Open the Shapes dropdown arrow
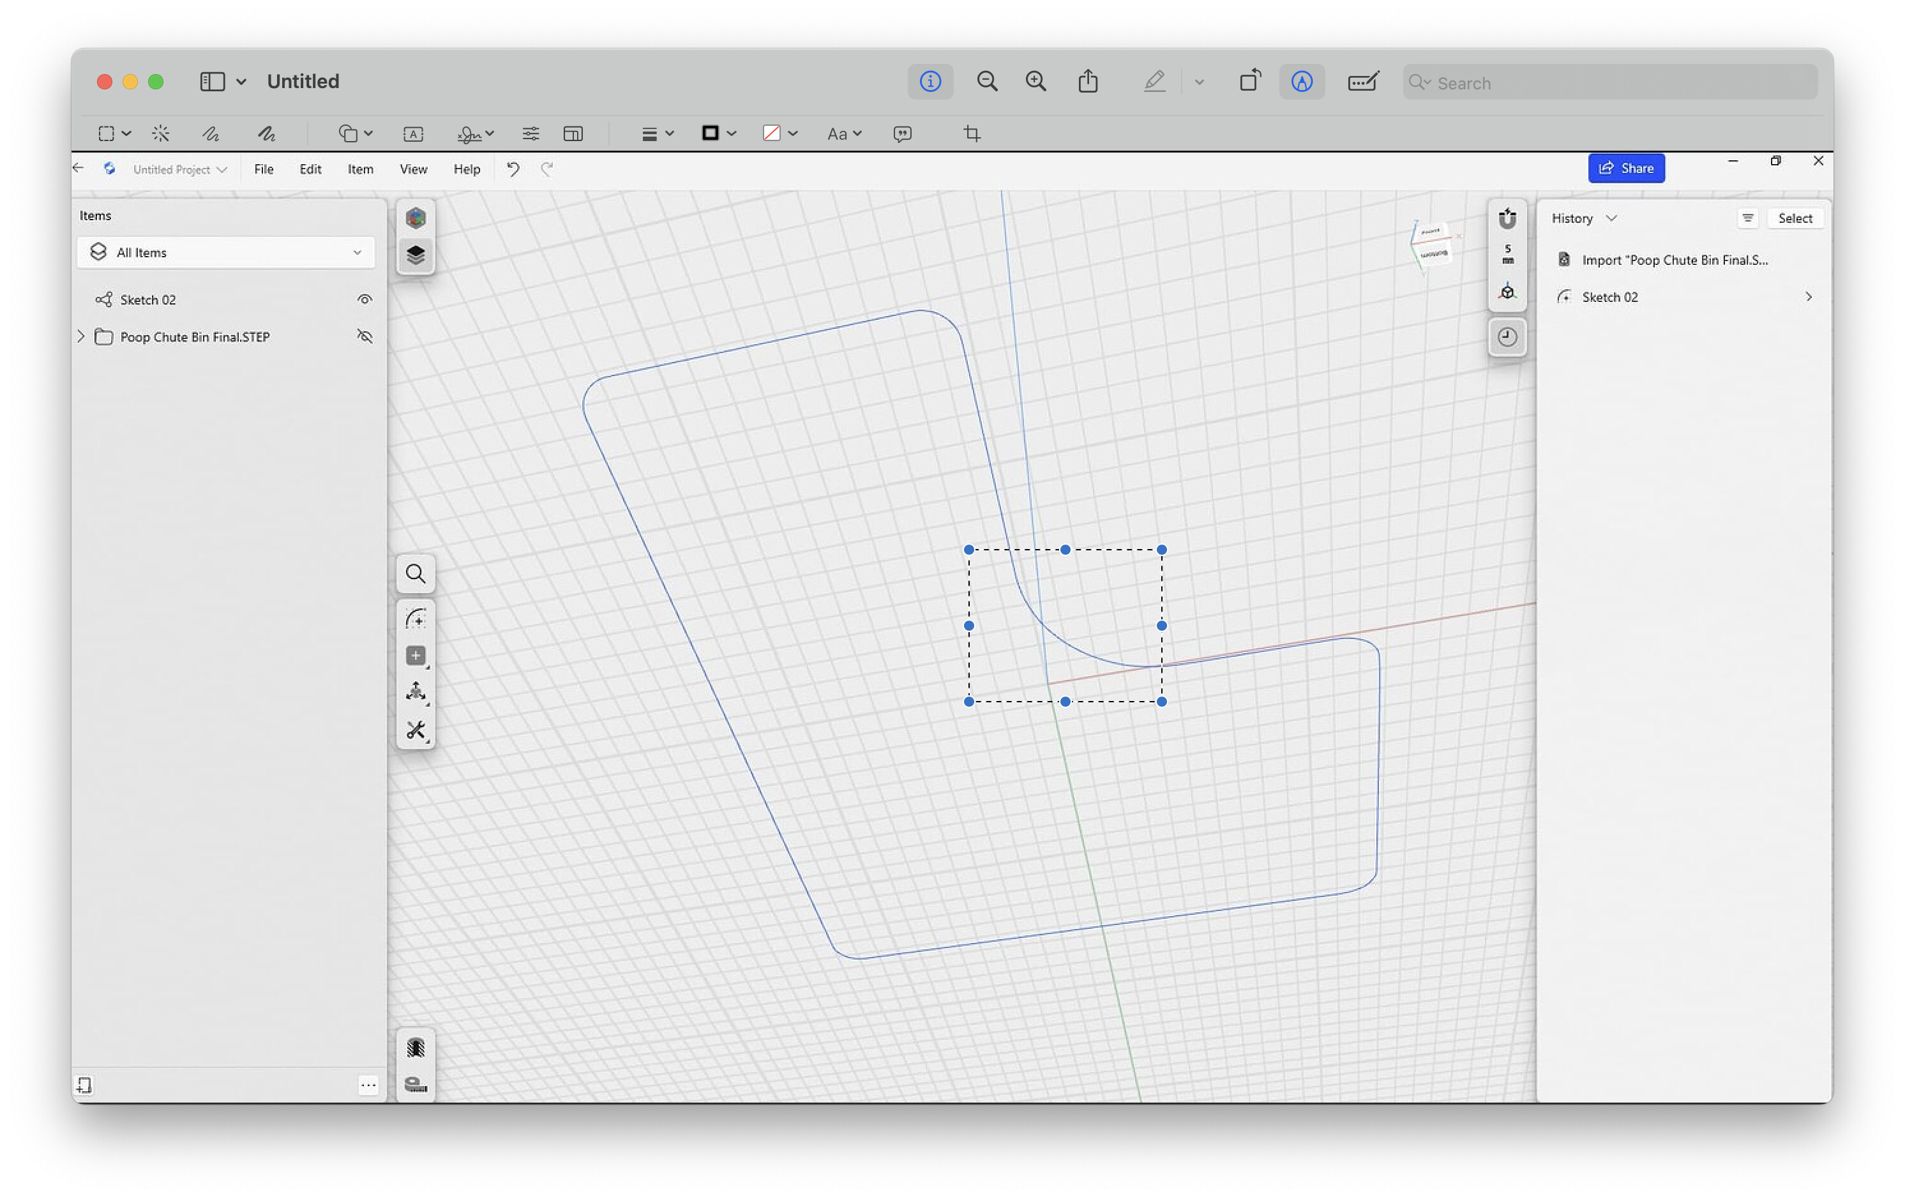This screenshot has height=1199, width=1905. (x=368, y=133)
